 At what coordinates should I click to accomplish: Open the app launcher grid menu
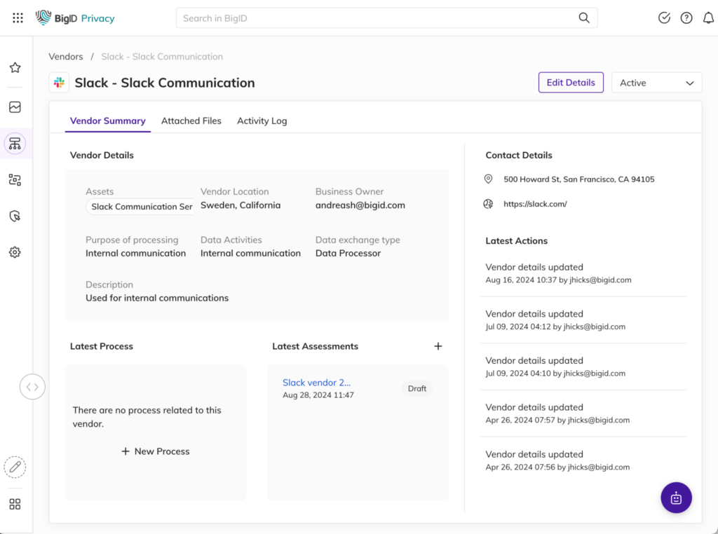pyautogui.click(x=18, y=18)
